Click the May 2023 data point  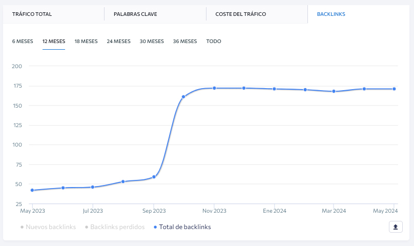tap(32, 190)
